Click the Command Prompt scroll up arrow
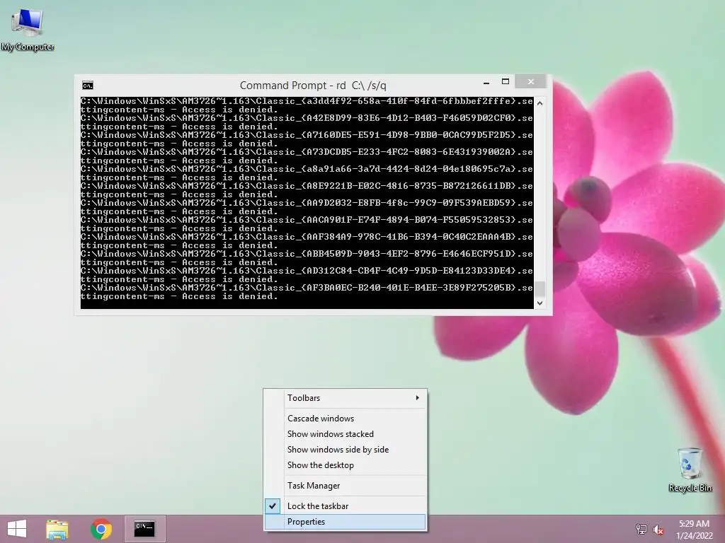 [540, 103]
